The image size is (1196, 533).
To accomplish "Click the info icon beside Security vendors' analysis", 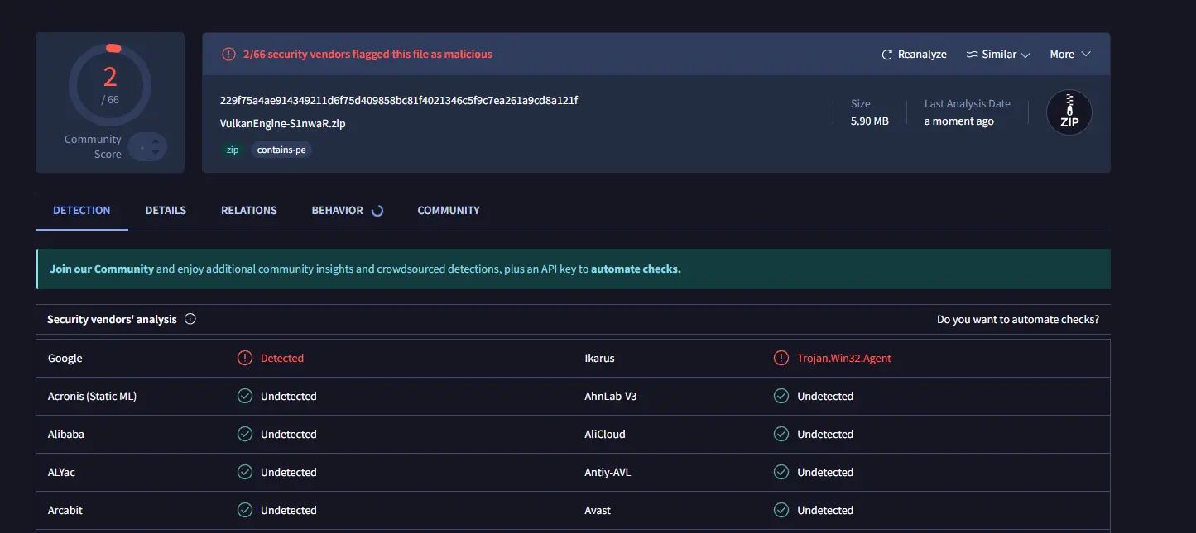I will click(x=190, y=320).
